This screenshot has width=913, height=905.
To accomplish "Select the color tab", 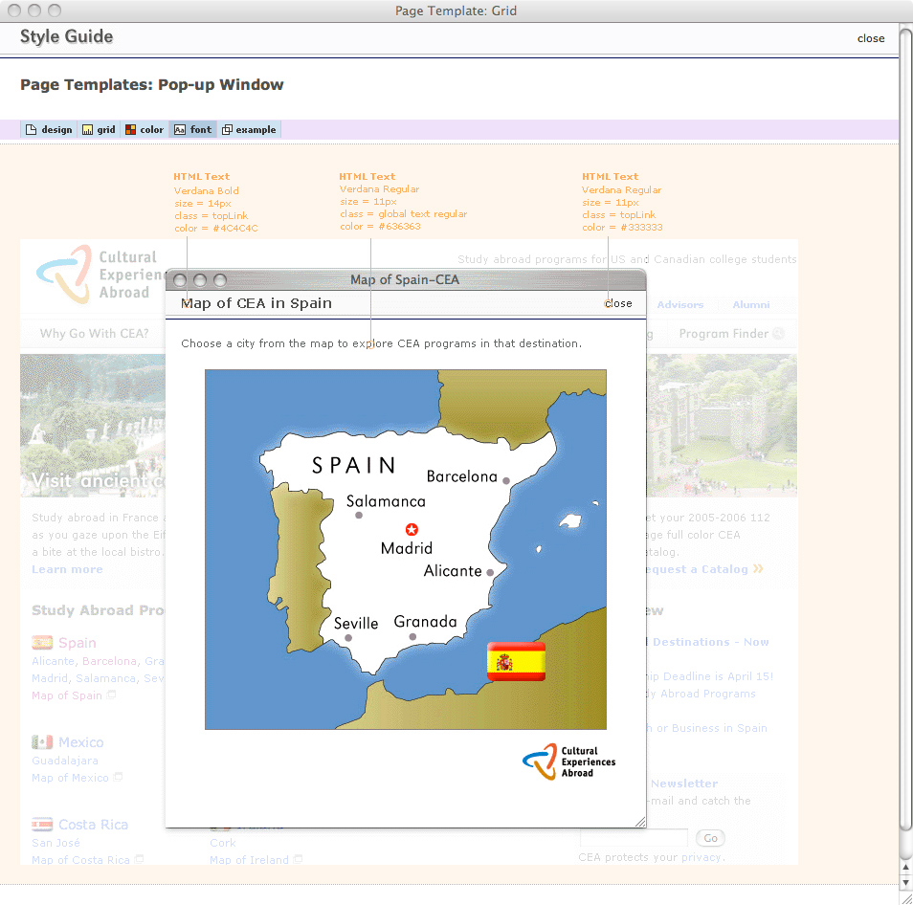I will point(145,130).
